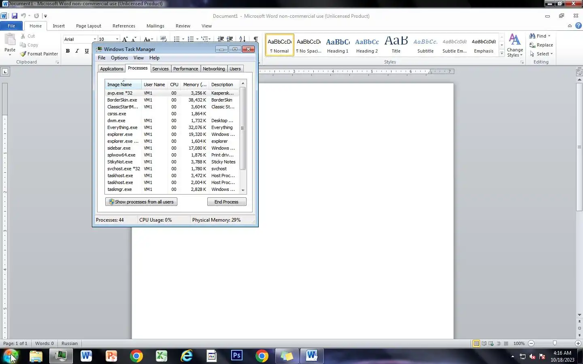Toggle Bold formatting
583x364 pixels.
click(x=68, y=51)
